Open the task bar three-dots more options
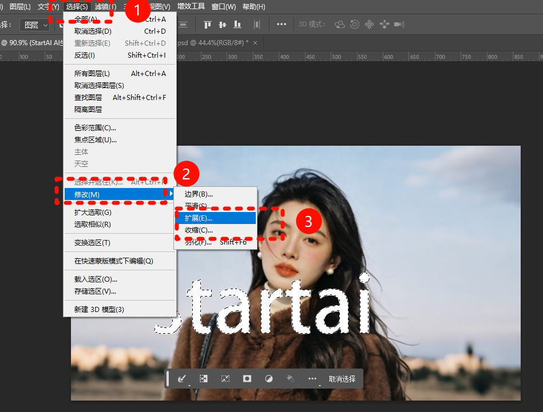The image size is (543, 412). pos(312,379)
